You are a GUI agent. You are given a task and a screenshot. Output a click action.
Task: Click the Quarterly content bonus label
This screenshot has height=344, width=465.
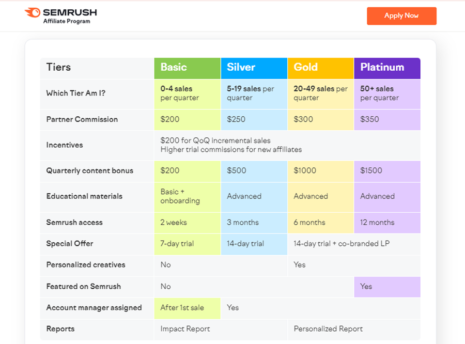click(x=89, y=171)
